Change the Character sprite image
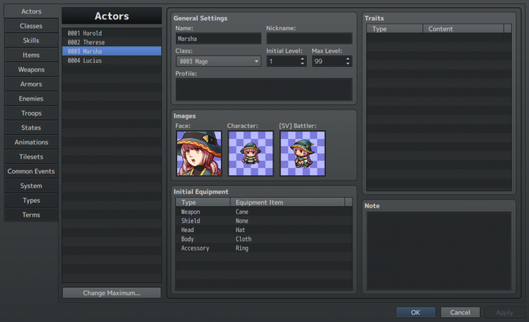 click(x=251, y=153)
